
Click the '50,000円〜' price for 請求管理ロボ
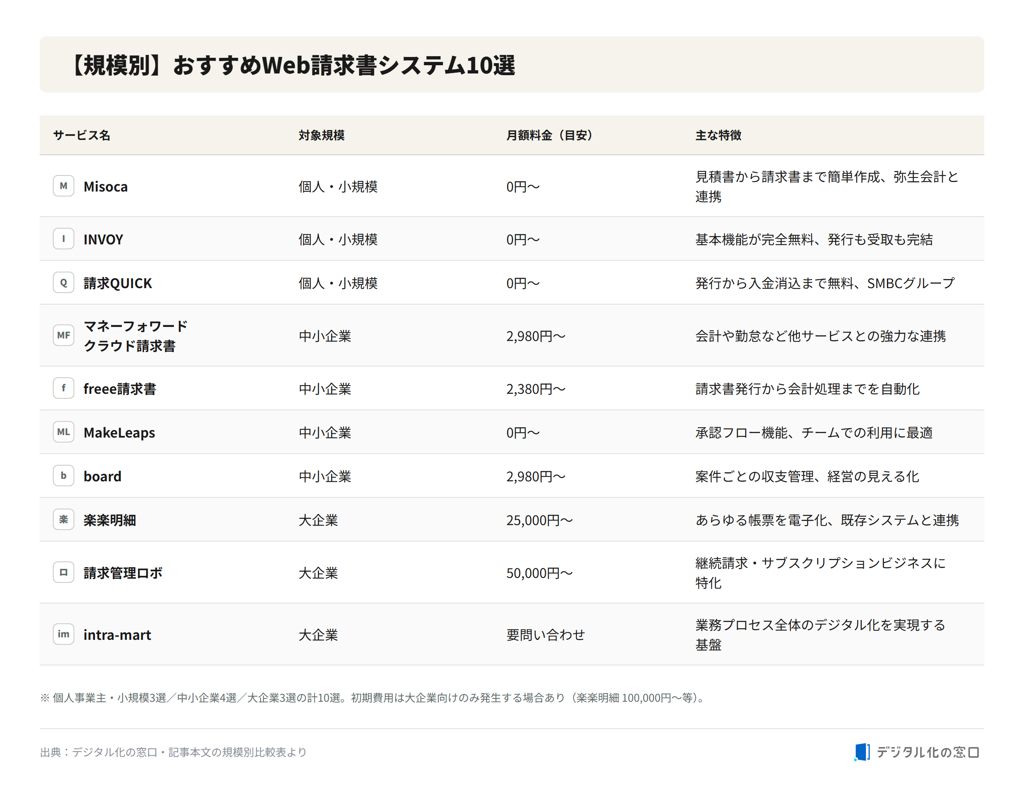(x=540, y=573)
